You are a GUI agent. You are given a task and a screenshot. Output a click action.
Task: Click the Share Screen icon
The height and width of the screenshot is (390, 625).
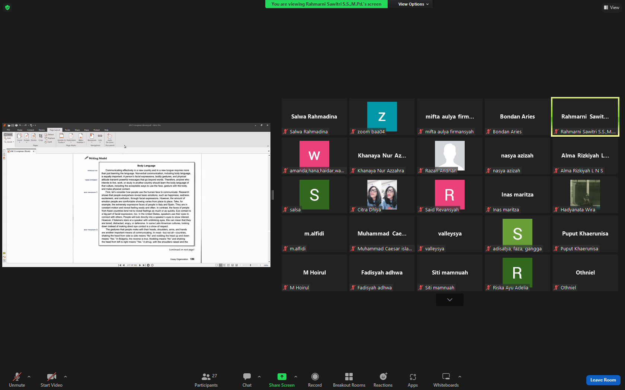pyautogui.click(x=282, y=377)
